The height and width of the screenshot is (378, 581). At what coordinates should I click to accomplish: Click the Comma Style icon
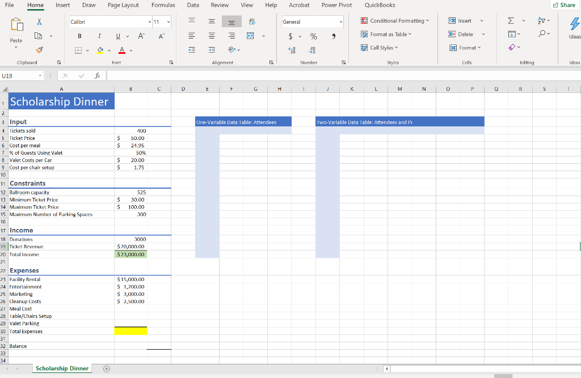click(332, 36)
